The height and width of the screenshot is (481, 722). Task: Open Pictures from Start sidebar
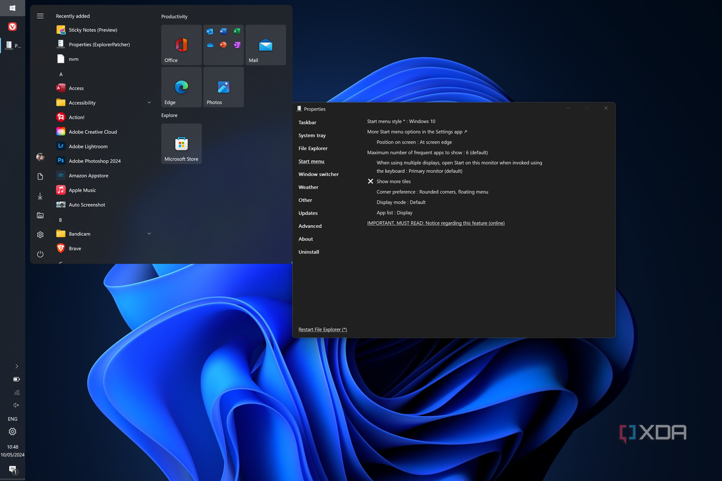click(40, 215)
